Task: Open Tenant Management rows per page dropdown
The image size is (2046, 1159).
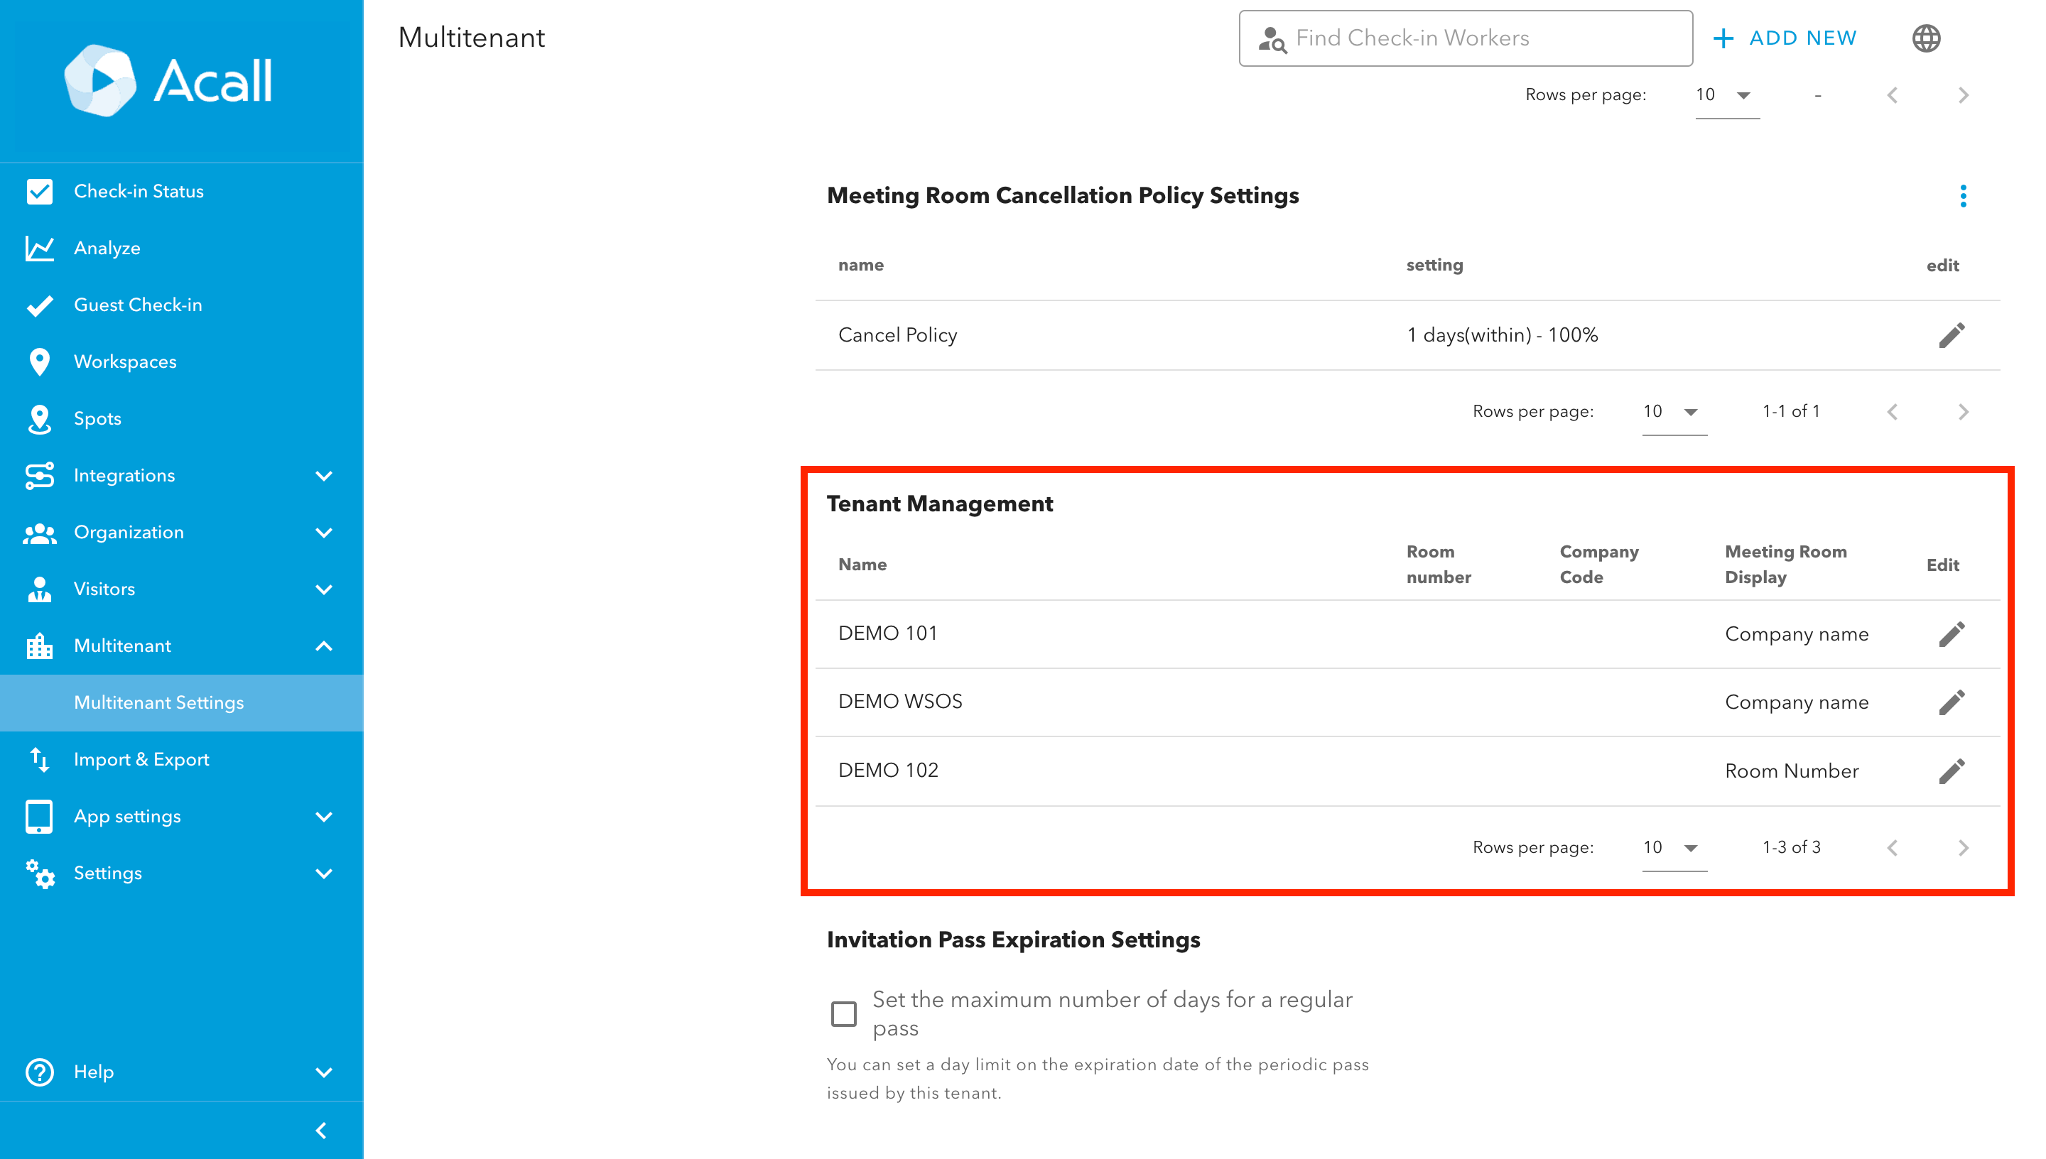Action: (1674, 848)
